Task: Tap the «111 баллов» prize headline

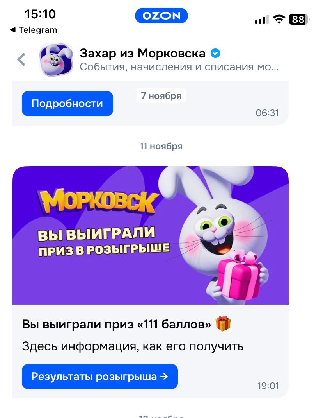Action: click(x=117, y=324)
